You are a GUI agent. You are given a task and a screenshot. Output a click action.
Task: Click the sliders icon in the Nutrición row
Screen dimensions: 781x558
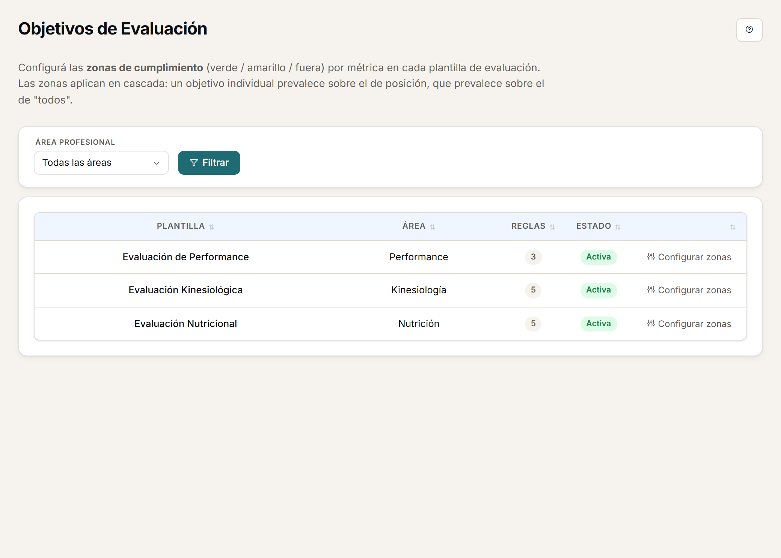coord(651,323)
